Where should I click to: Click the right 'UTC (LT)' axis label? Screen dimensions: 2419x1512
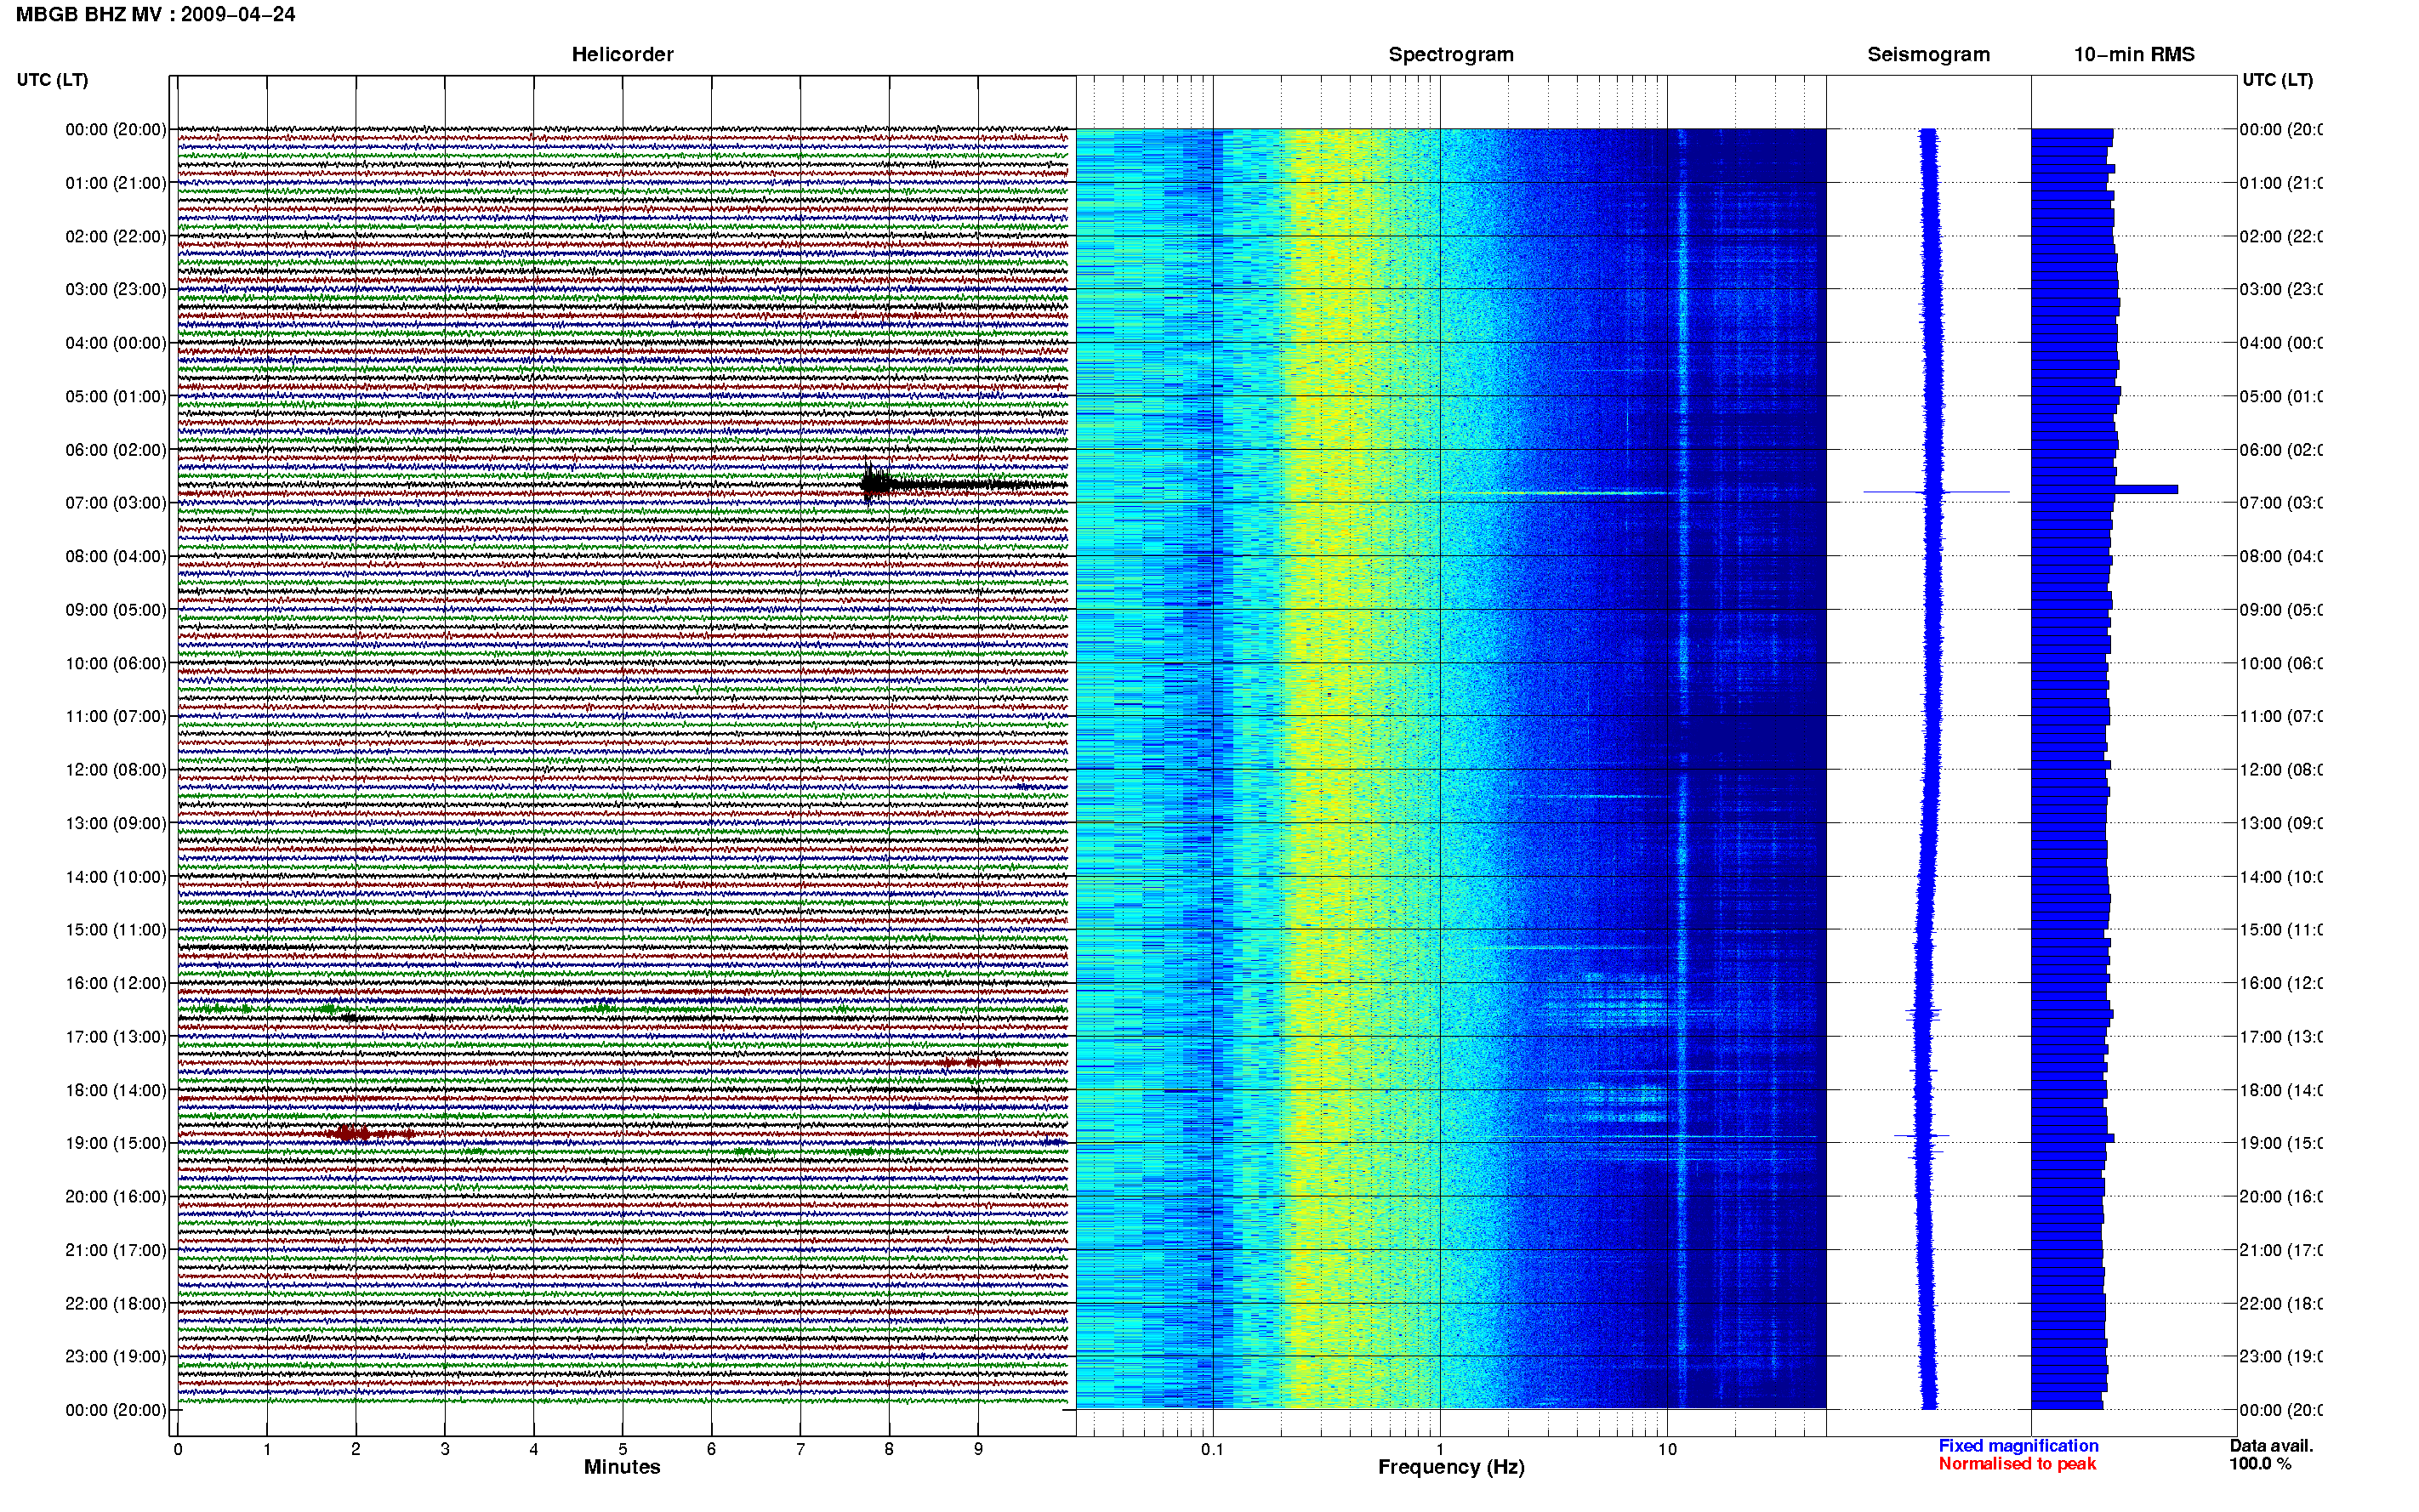coord(2277,80)
